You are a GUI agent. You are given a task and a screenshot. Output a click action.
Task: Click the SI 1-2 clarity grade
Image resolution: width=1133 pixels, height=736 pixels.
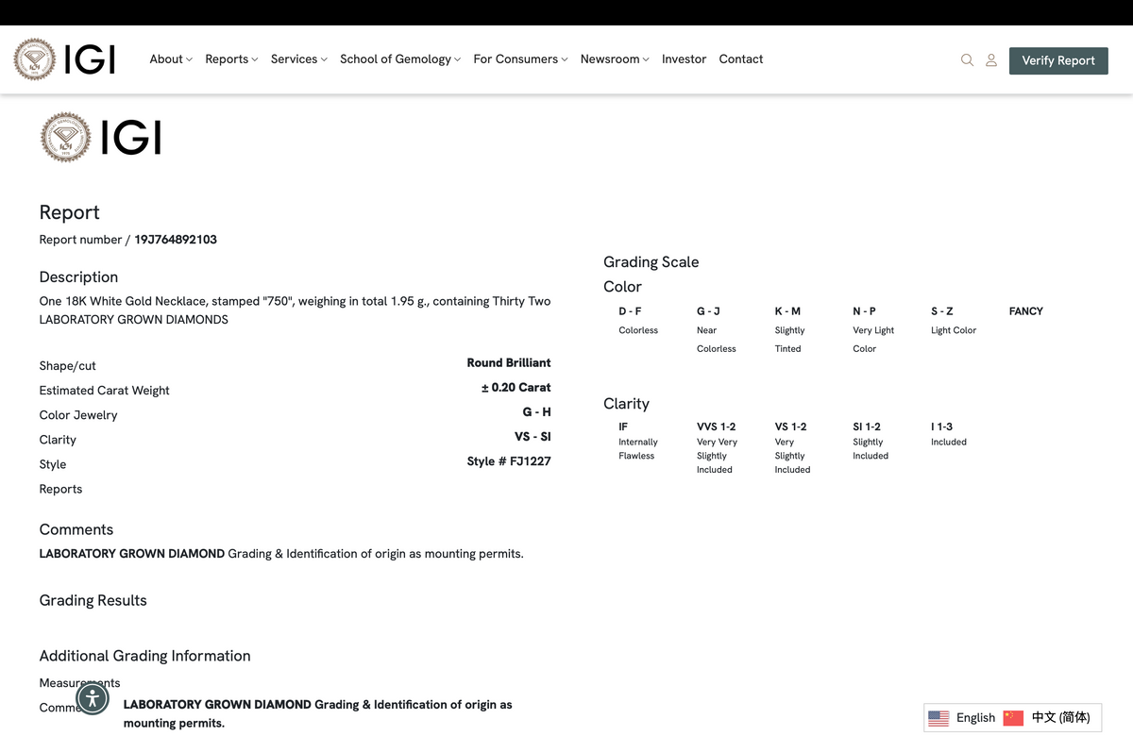click(x=867, y=427)
